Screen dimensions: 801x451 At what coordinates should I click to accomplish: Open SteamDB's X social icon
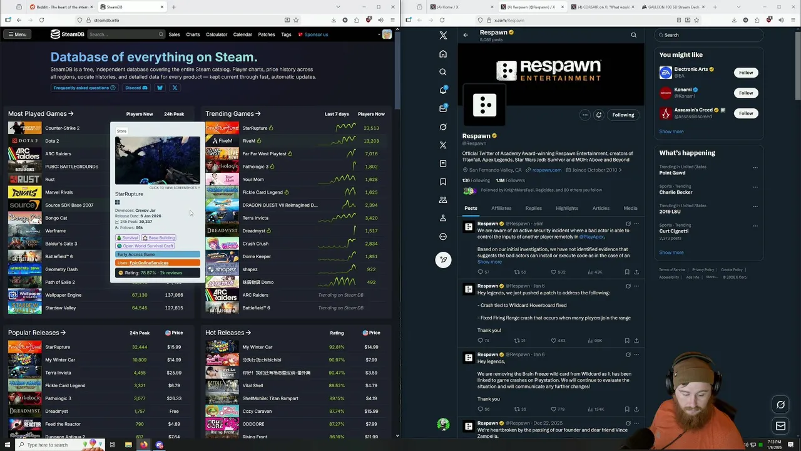point(175,88)
